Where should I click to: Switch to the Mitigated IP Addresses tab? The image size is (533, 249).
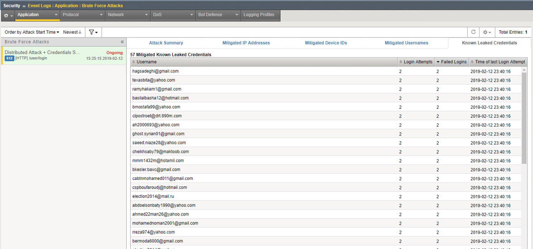point(246,43)
